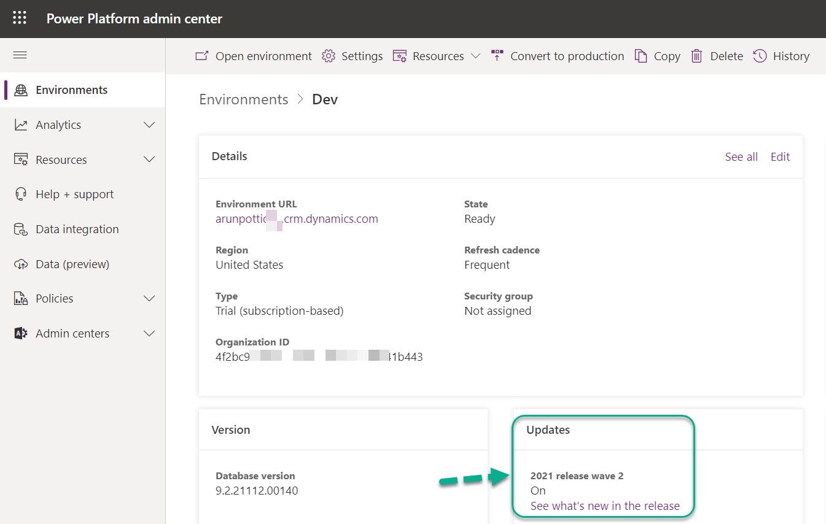Open the toolbar Resources dropdown arrow
The image size is (826, 524).
[x=475, y=56]
